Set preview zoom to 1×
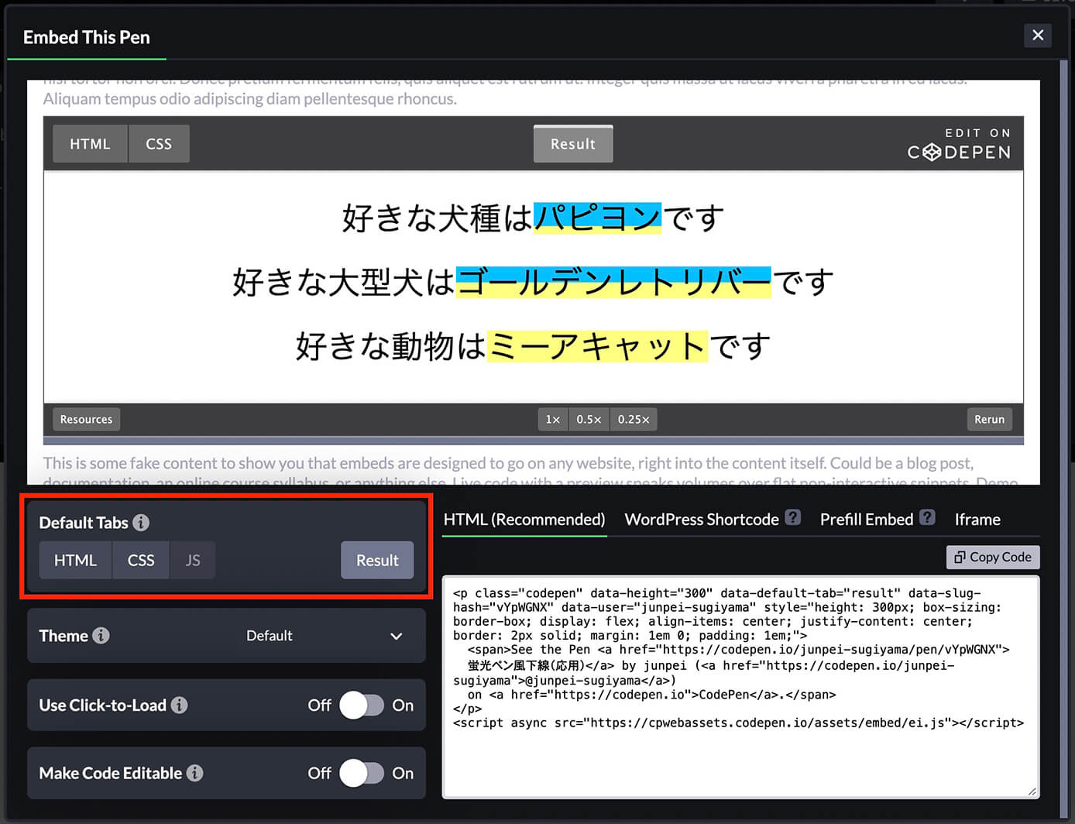 pyautogui.click(x=553, y=419)
